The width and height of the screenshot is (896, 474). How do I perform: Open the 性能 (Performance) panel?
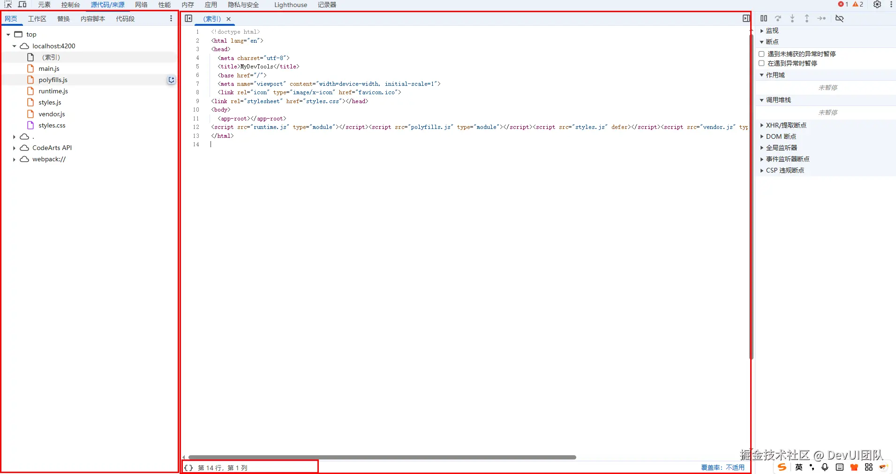click(165, 5)
